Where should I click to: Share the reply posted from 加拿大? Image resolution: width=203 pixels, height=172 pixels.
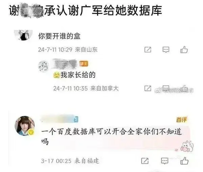coord(148,88)
